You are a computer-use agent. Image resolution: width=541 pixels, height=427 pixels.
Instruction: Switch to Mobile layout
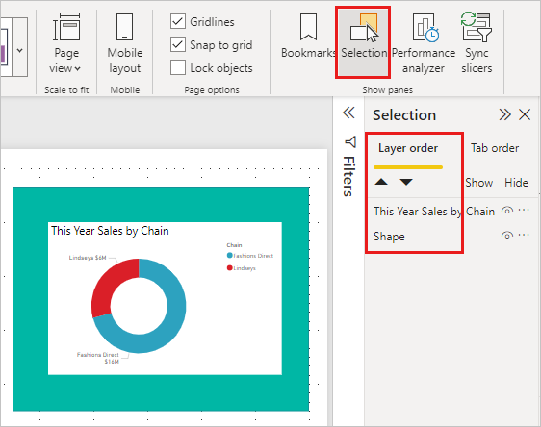pyautogui.click(x=124, y=44)
